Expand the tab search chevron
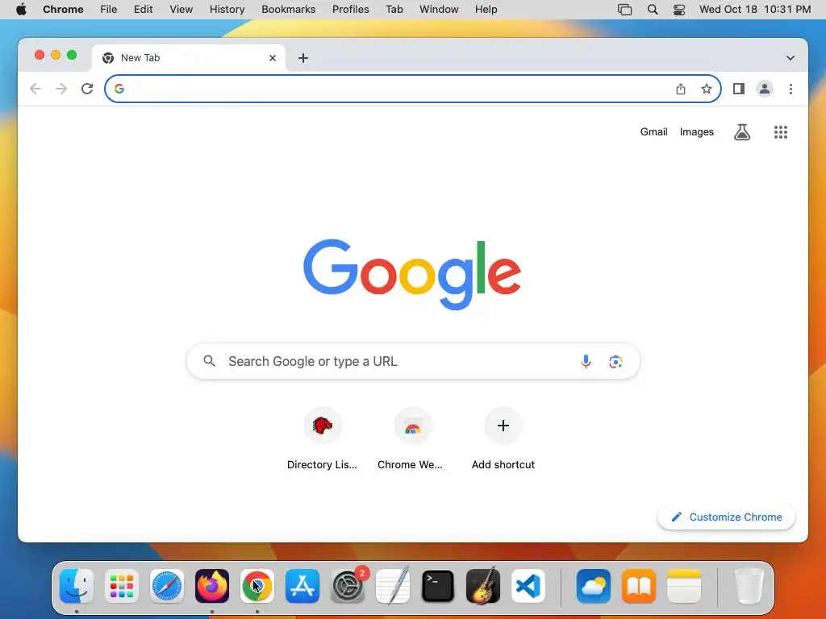The image size is (826, 619). coord(791,58)
